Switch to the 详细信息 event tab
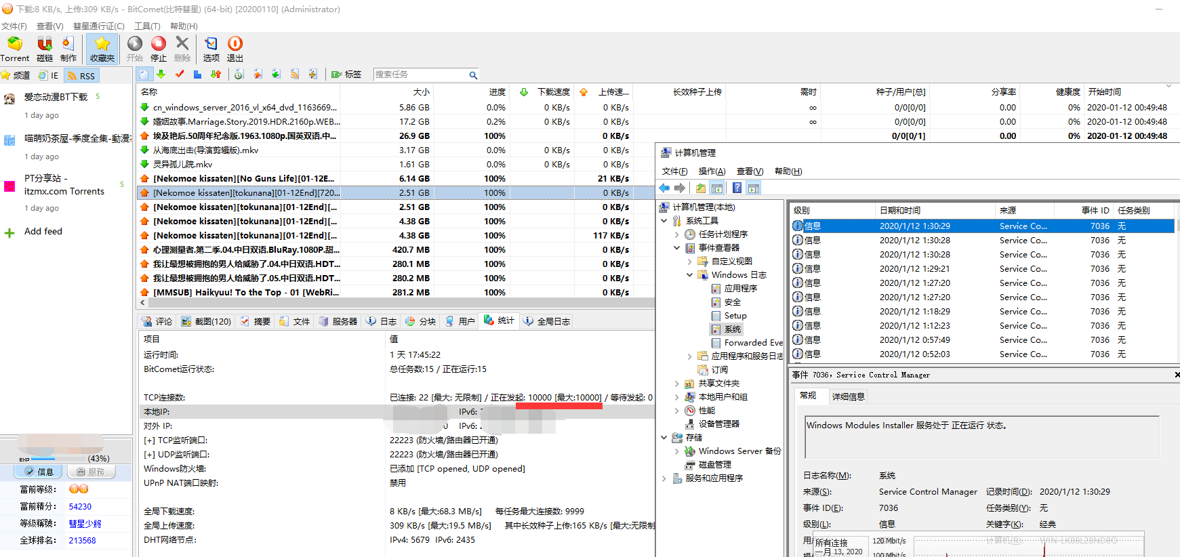 coord(848,396)
